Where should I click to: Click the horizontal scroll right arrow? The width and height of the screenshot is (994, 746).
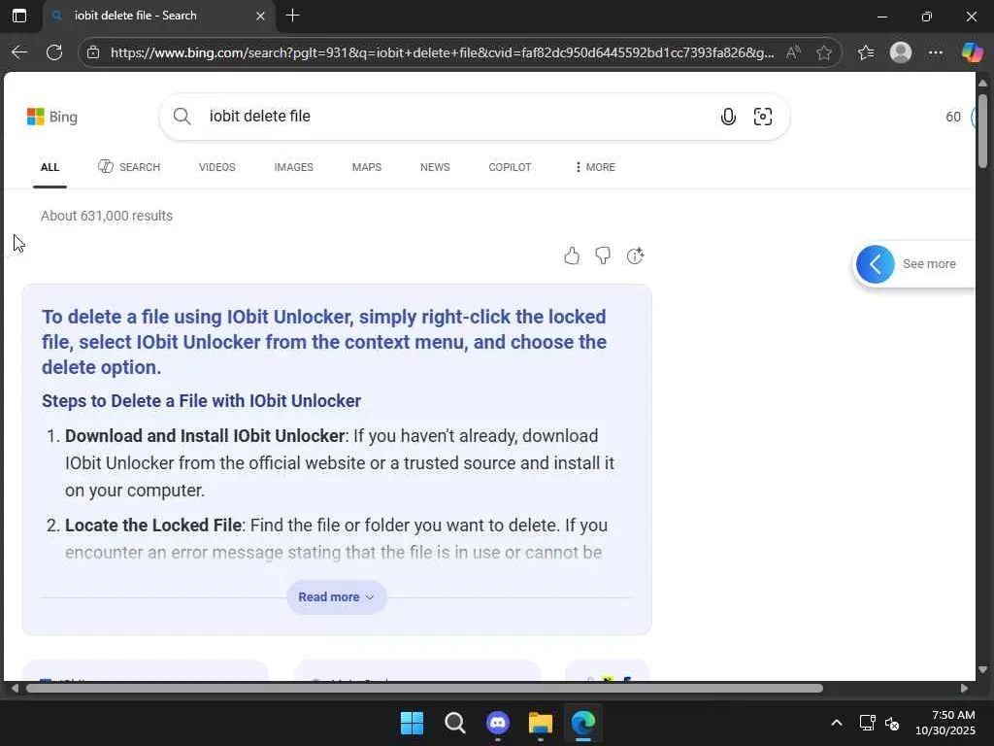(964, 689)
